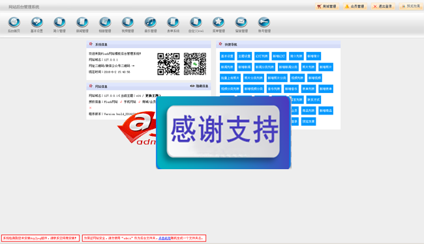The image size is (424, 244).
Task: Open 会员管理 in the top bar
Action: pyautogui.click(x=355, y=7)
